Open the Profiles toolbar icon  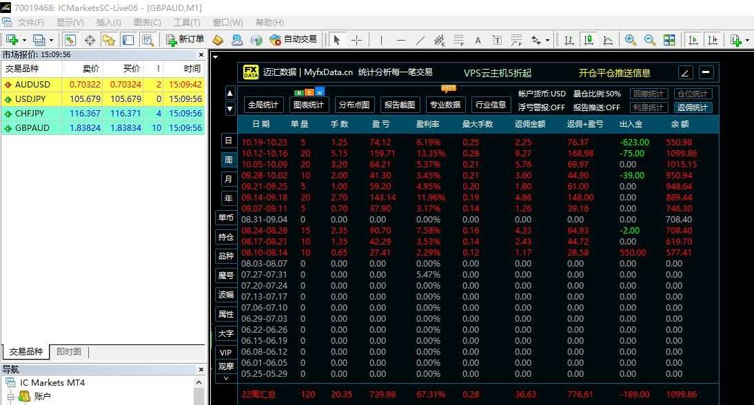pos(39,40)
